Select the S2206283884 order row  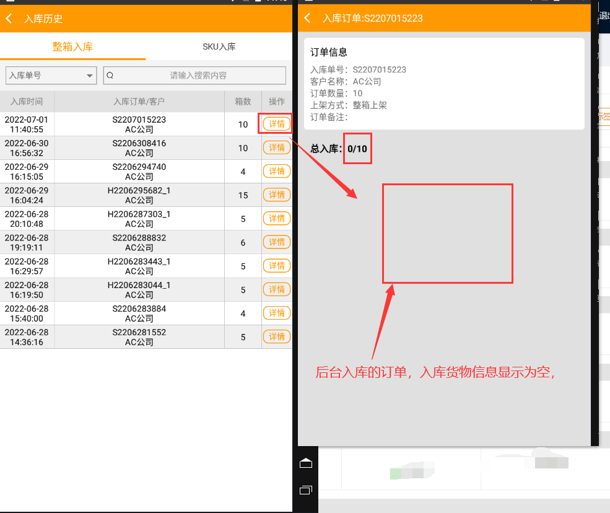(x=139, y=313)
